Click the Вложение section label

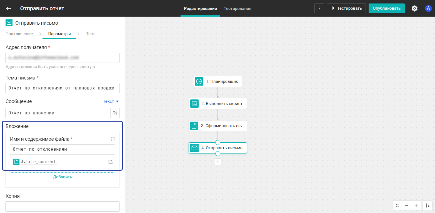point(17,126)
